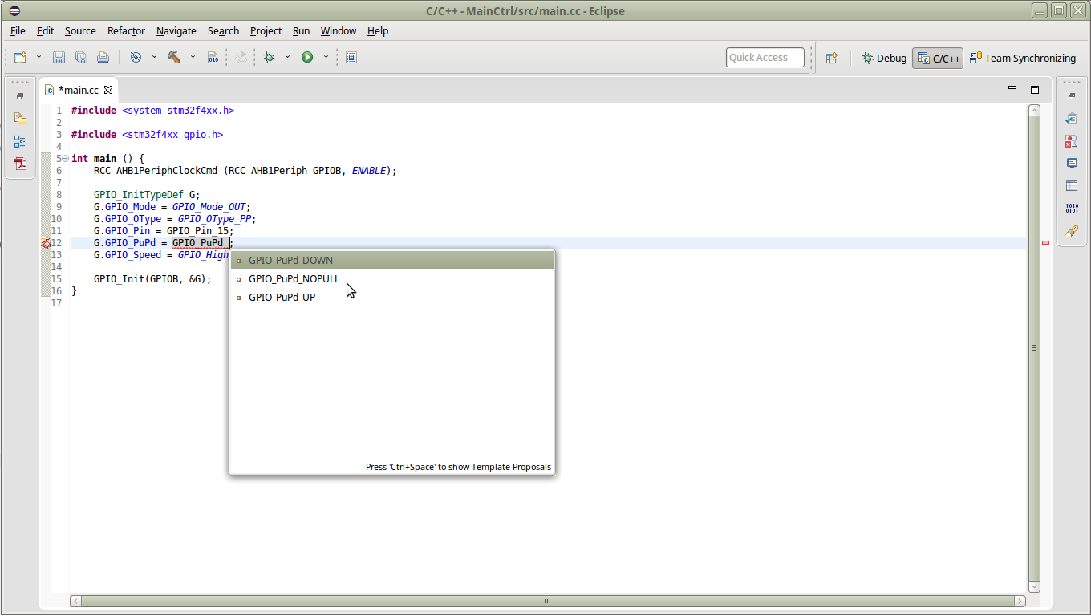Focus the Quick Access search field
Image resolution: width=1091 pixels, height=616 pixels.
click(x=765, y=57)
